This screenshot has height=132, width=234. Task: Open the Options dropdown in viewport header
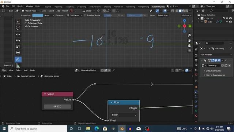coord(186,15)
